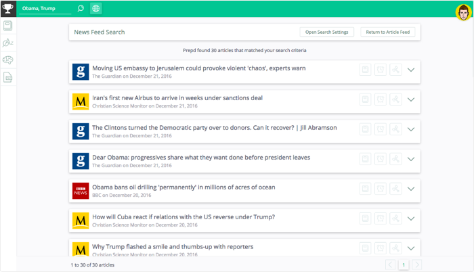Image resolution: width=474 pixels, height=272 pixels.
Task: Save the Dear Obama progressives article
Action: [365, 159]
